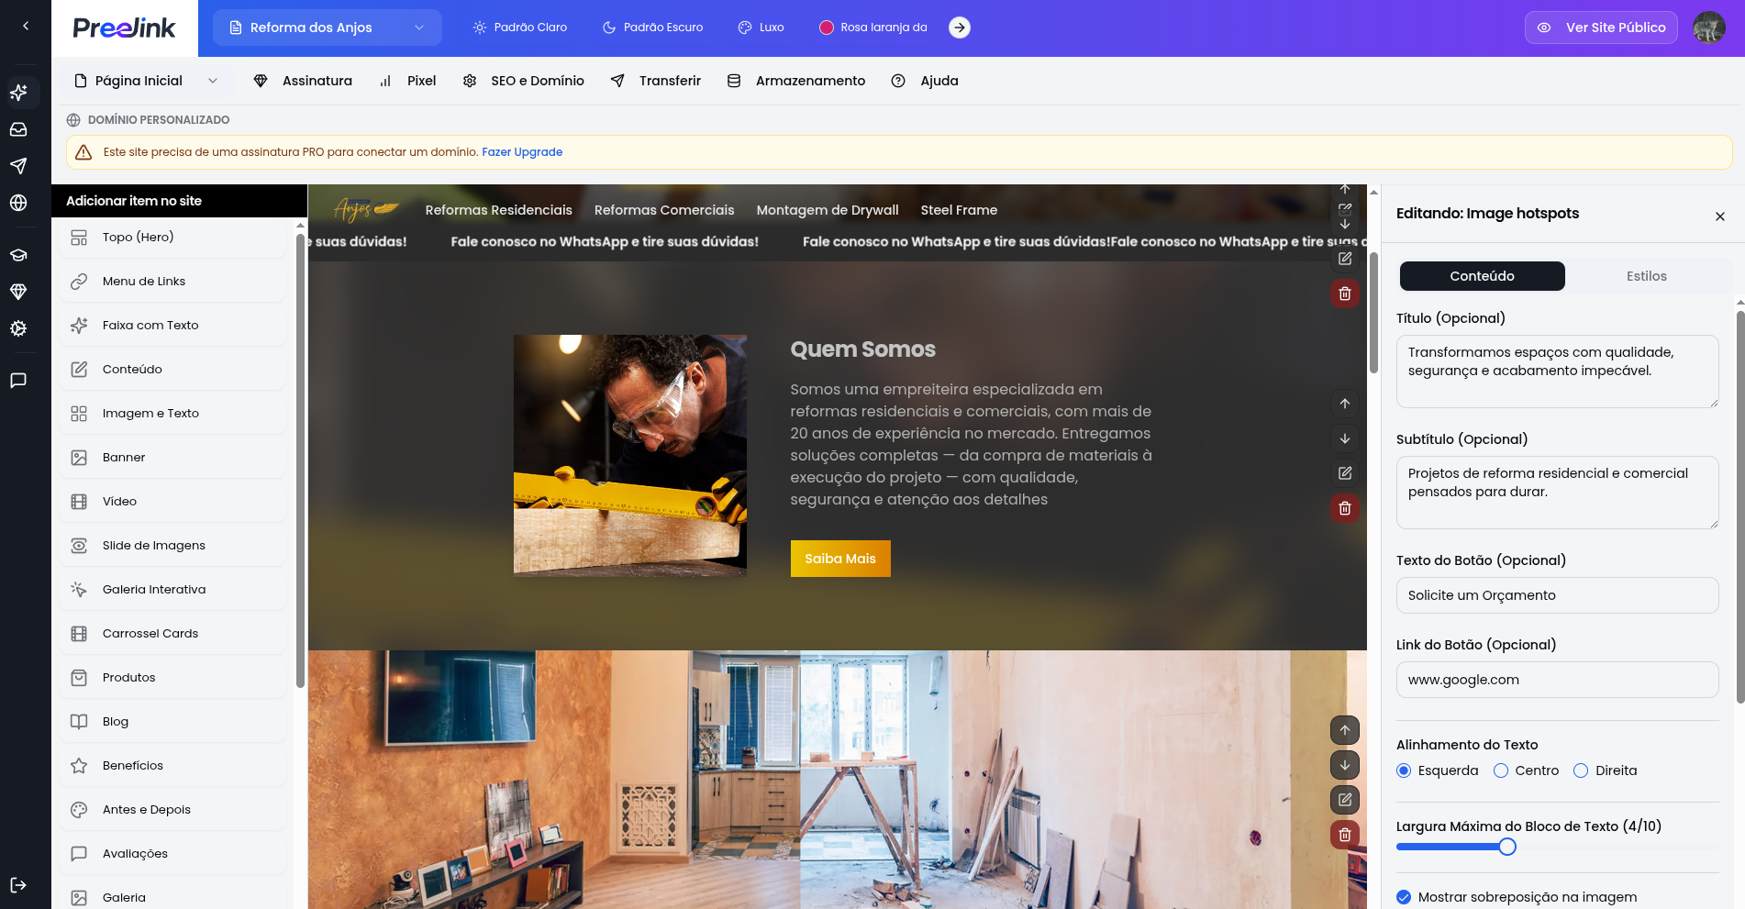
Task: Click the Largura Máxima slider handle
Action: (x=1507, y=847)
